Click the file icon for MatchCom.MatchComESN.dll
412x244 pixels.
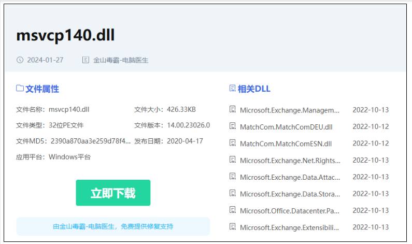233,143
